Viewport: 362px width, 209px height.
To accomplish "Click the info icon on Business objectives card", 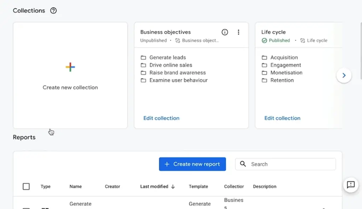I will tap(225, 32).
